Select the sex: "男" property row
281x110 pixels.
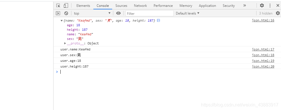click(x=75, y=39)
